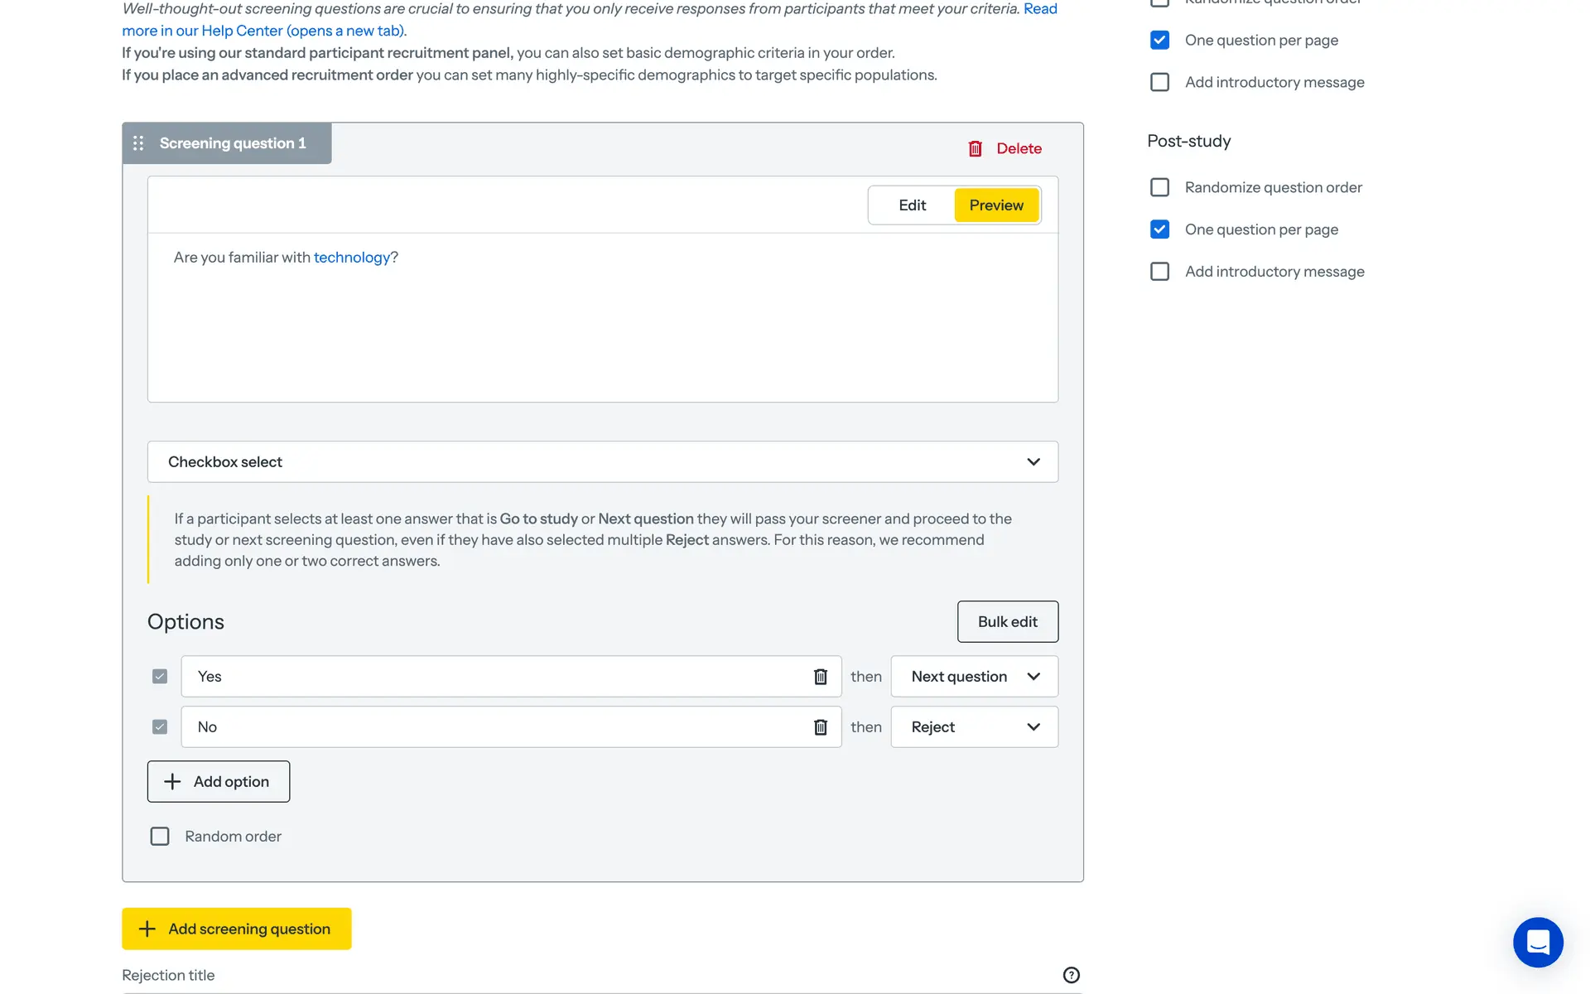
Task: Enable Random order for options
Action: [x=160, y=837]
